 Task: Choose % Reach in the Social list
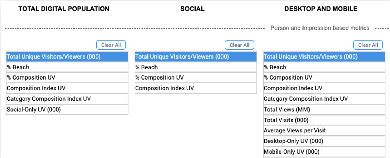(x=196, y=67)
